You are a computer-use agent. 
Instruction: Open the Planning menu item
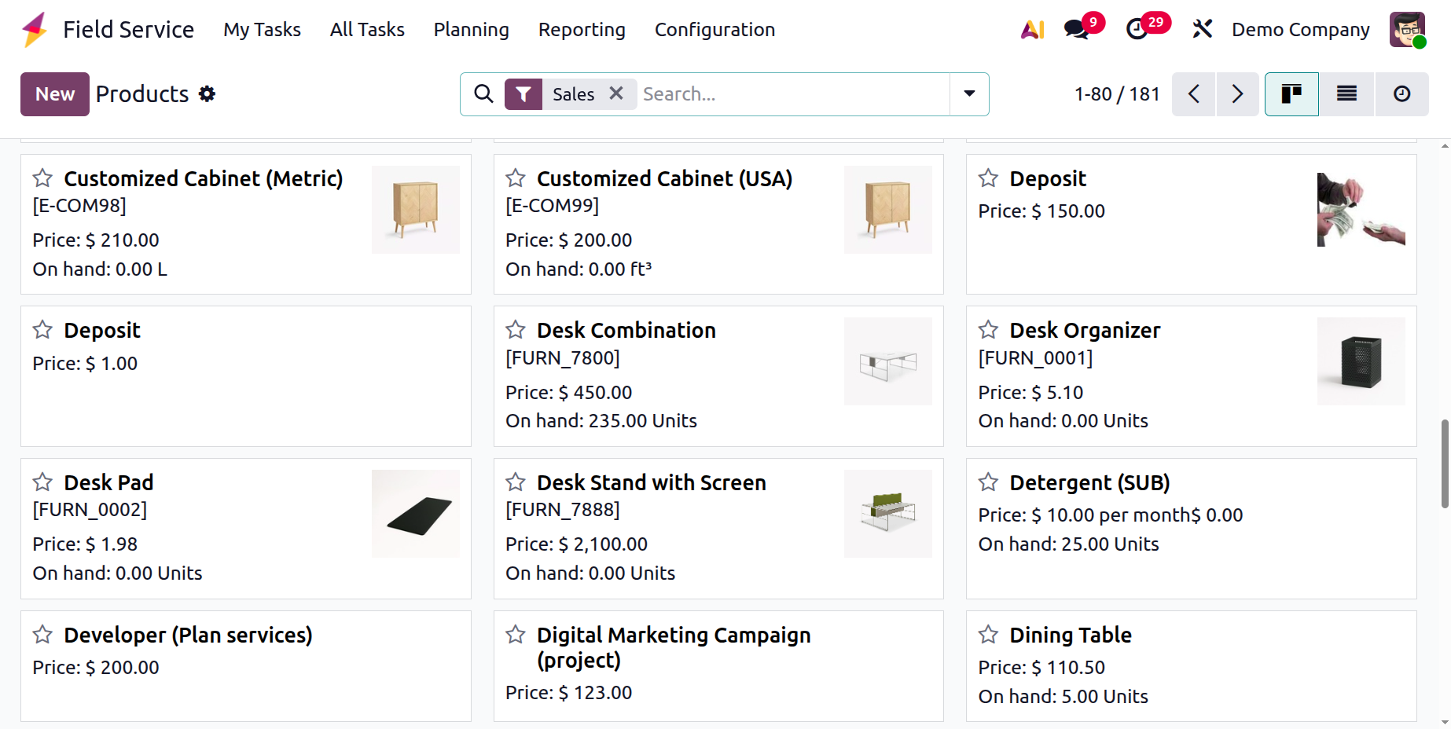click(471, 30)
